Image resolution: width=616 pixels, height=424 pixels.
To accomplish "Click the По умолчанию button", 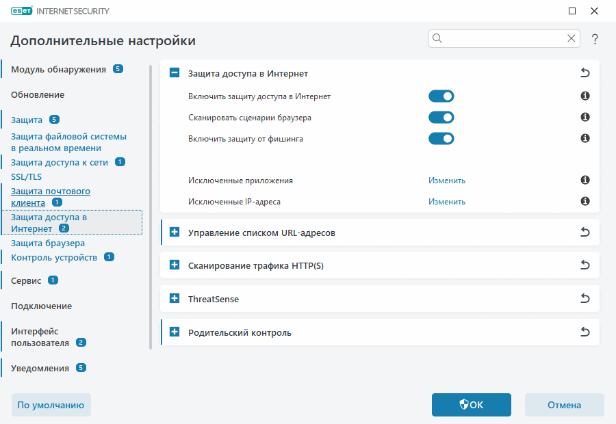I will [51, 405].
